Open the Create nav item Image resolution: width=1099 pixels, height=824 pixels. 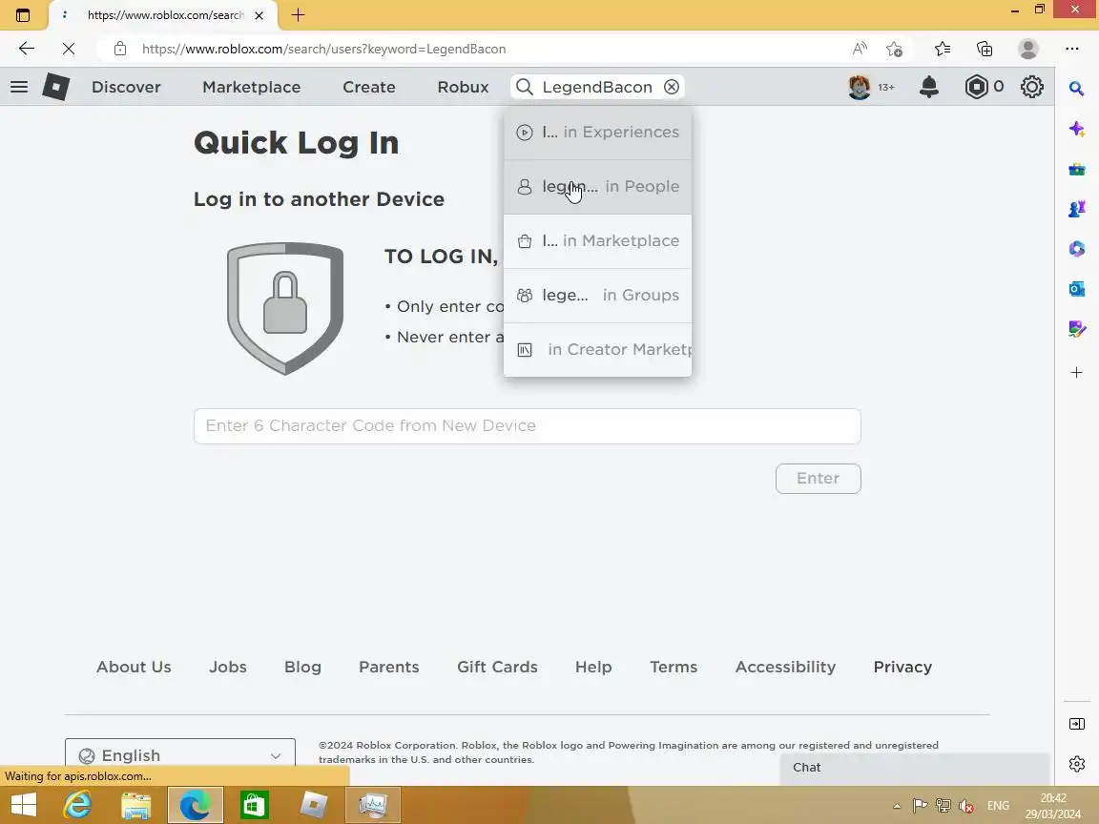tap(369, 87)
